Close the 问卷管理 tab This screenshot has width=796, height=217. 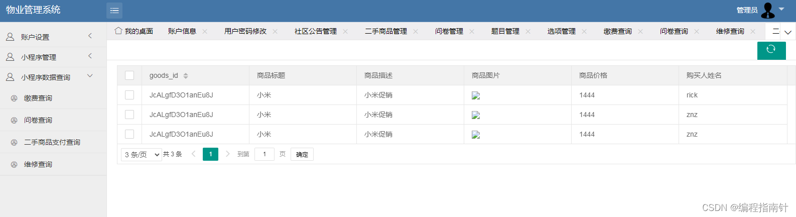pos(472,31)
